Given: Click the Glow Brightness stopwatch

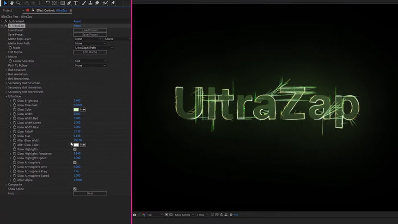Looking at the screenshot, I should pos(14,101).
